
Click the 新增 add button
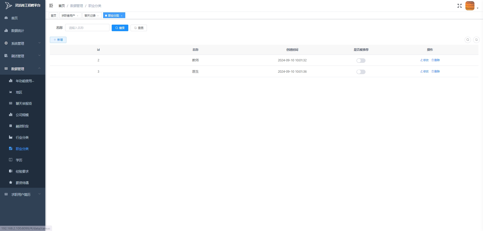pyautogui.click(x=58, y=40)
